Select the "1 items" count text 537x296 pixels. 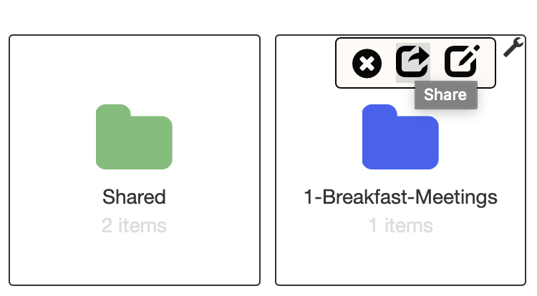click(400, 226)
